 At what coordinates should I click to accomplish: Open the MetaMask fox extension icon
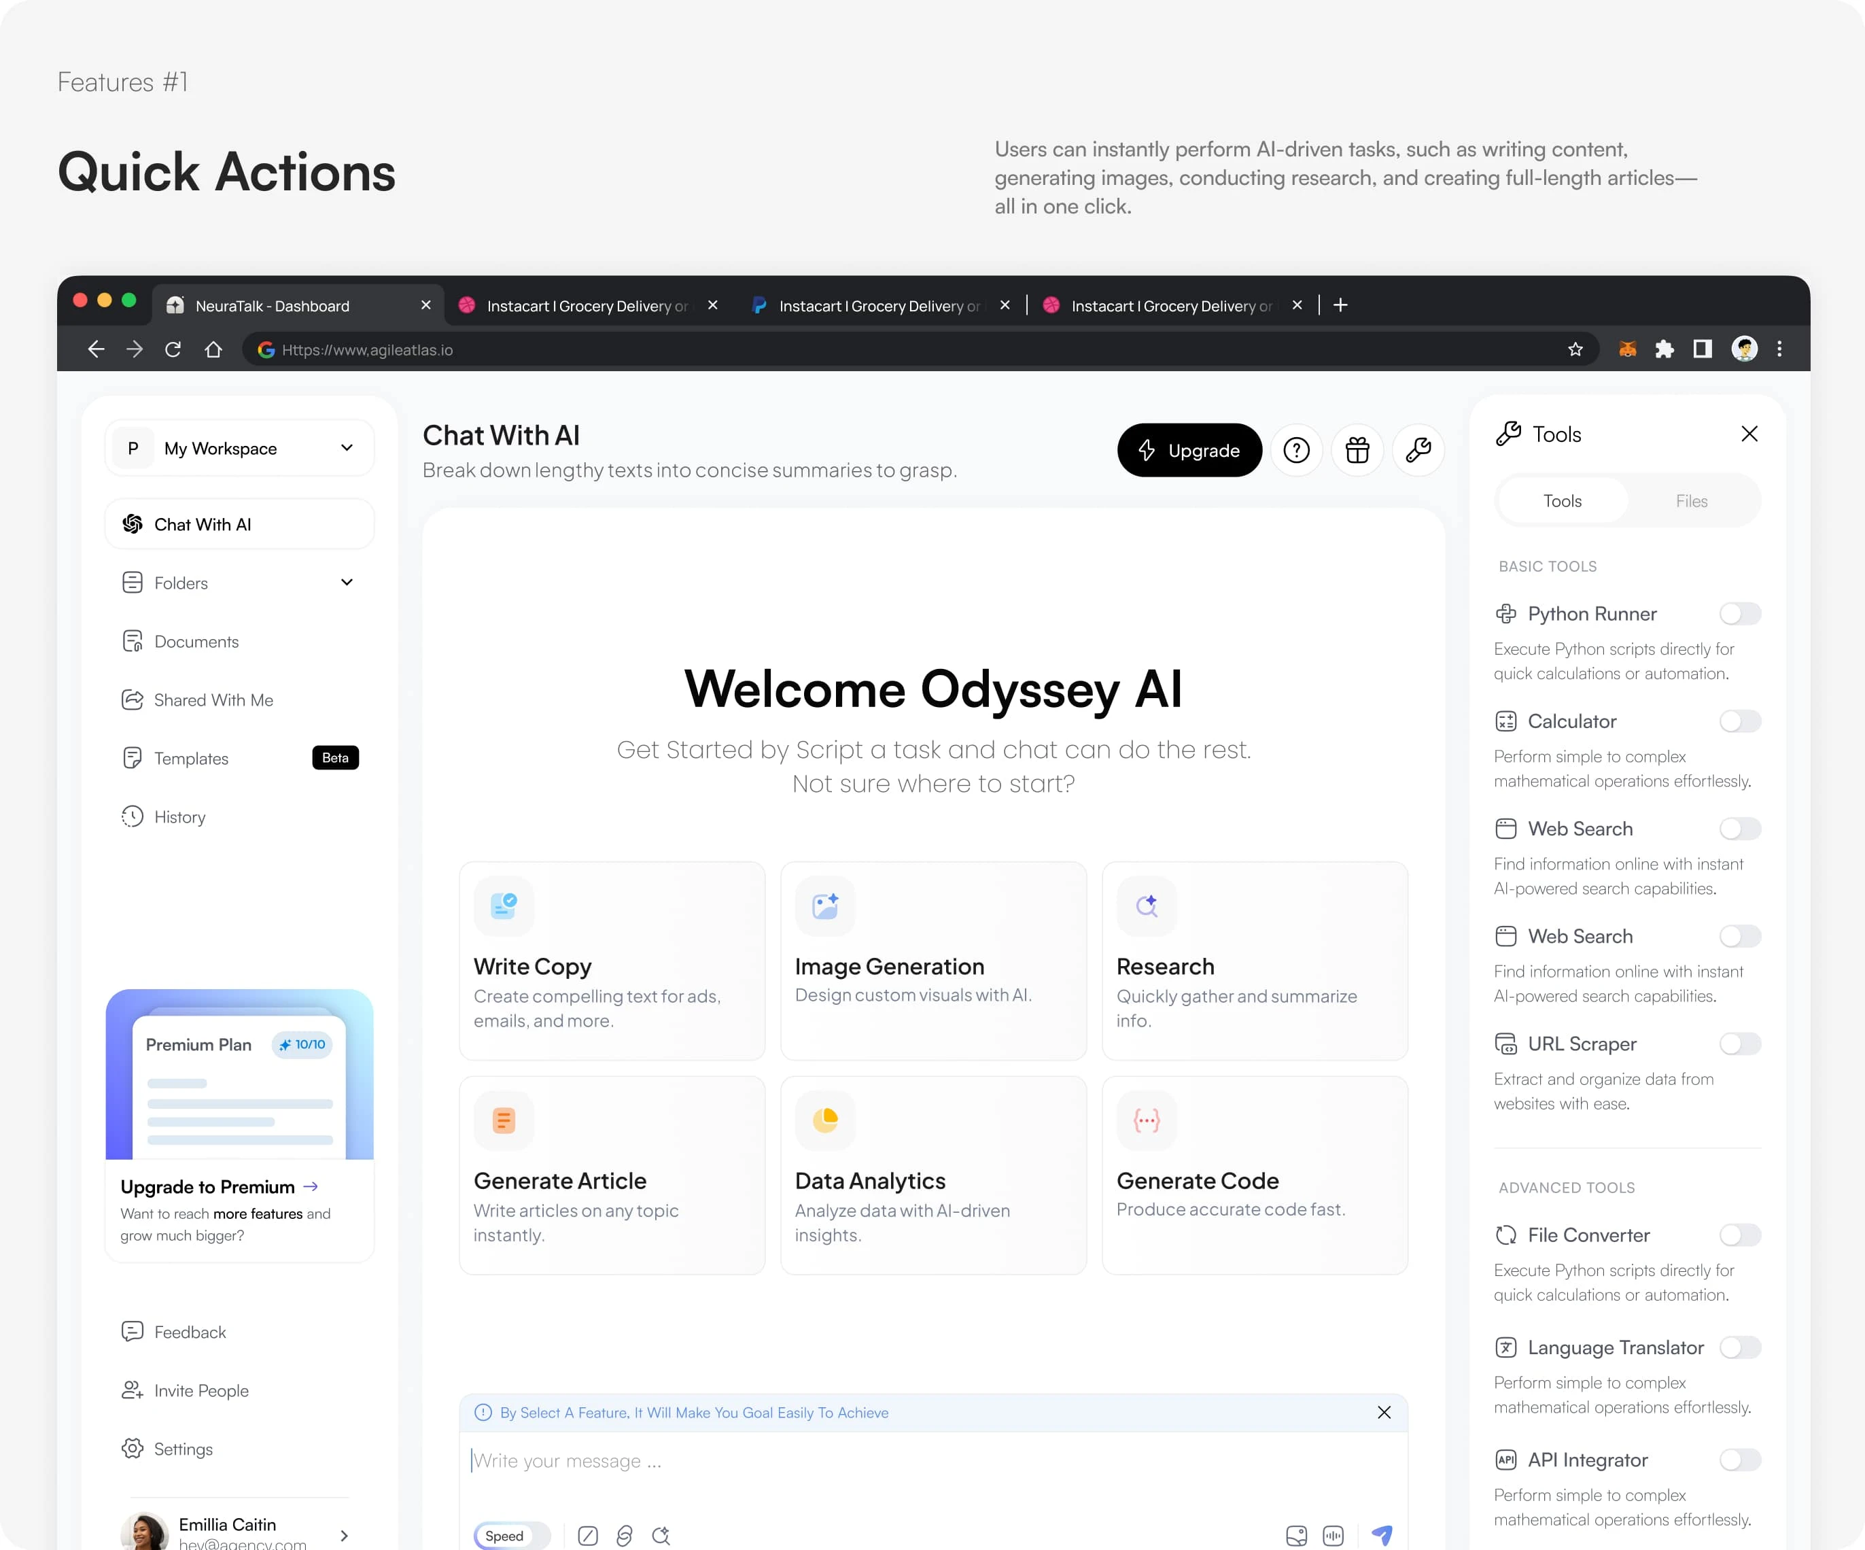point(1628,349)
